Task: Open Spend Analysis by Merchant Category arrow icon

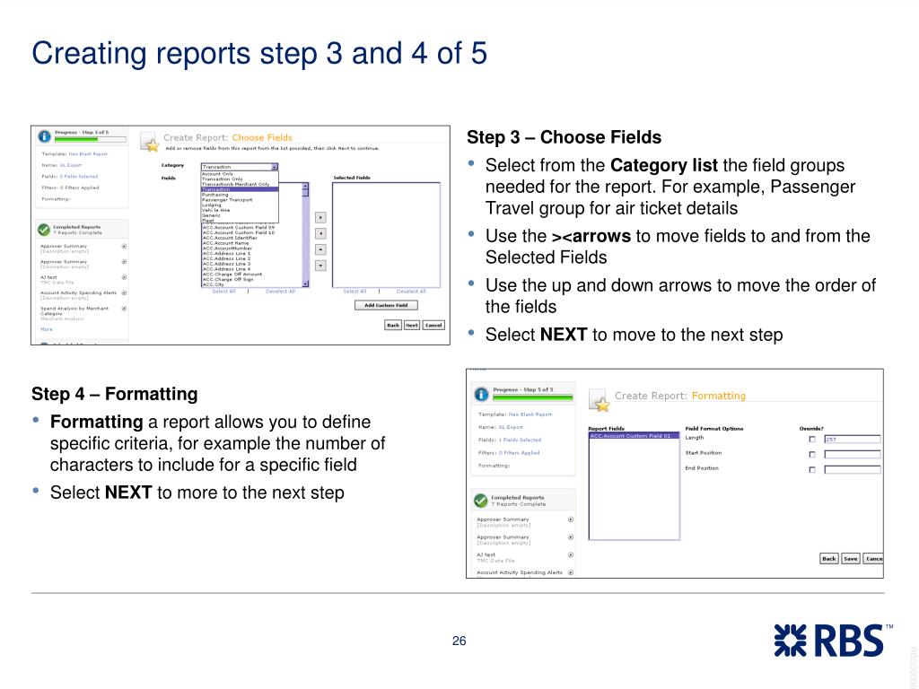Action: click(x=124, y=309)
